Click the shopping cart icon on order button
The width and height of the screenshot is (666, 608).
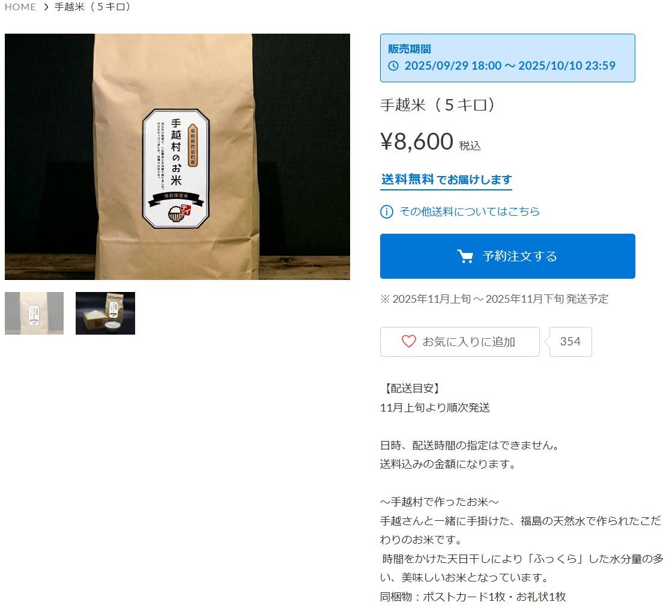pos(465,256)
